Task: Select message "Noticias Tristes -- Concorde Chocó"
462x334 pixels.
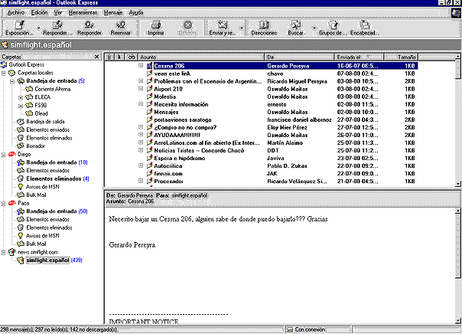Action: point(199,150)
